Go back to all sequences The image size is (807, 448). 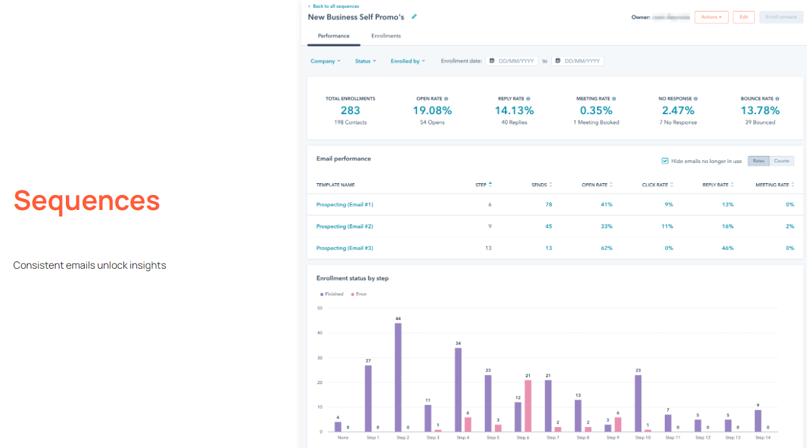click(333, 6)
